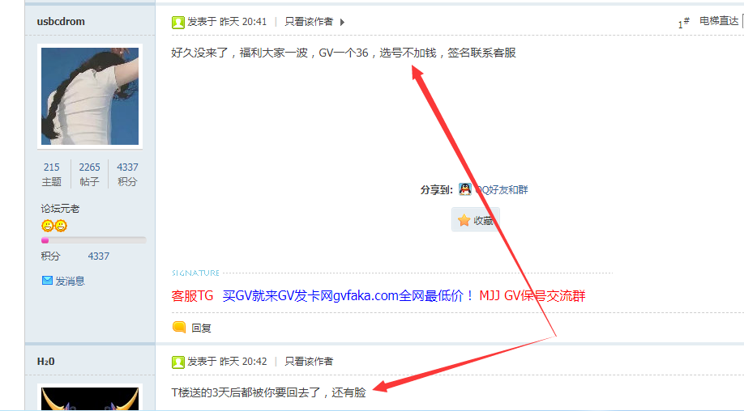Click 电梯直达 floor jump link
The image size is (744, 411).
click(x=719, y=21)
